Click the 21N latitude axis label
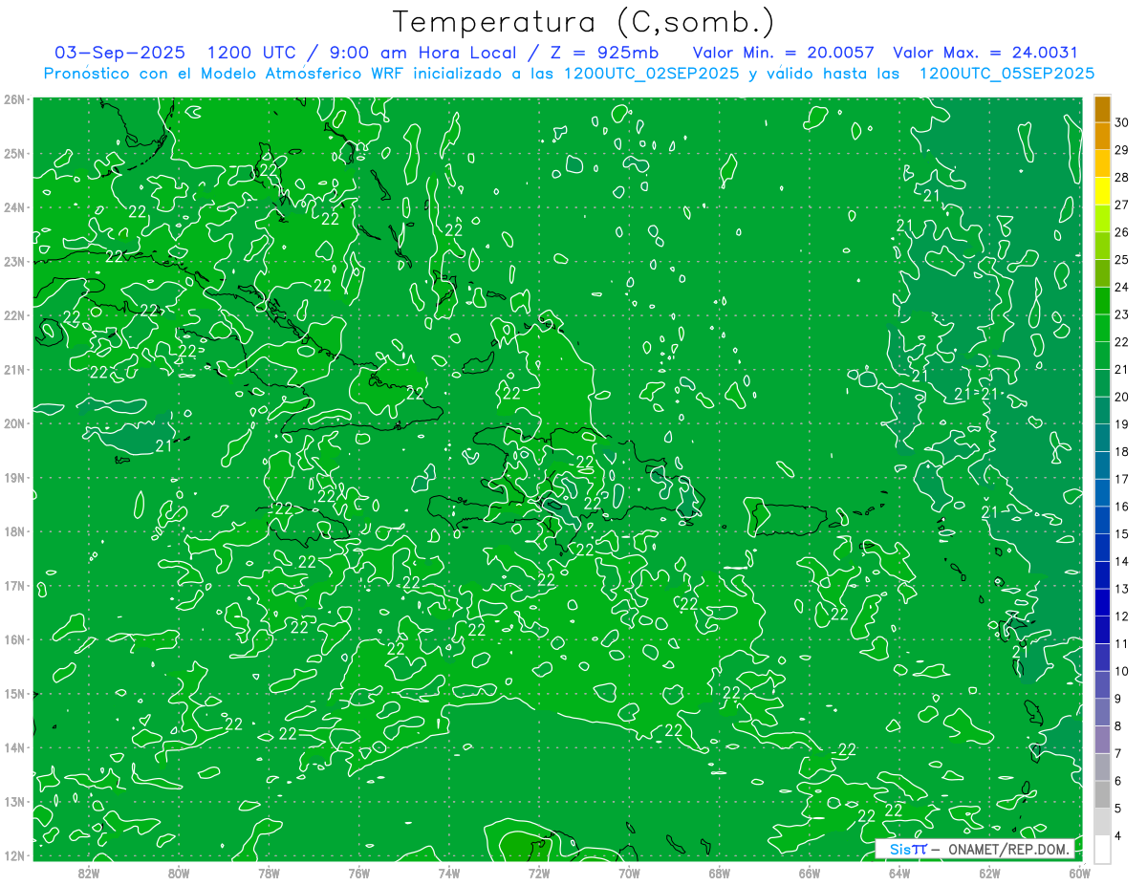Viewport: 1147px width, 886px height. click(14, 370)
